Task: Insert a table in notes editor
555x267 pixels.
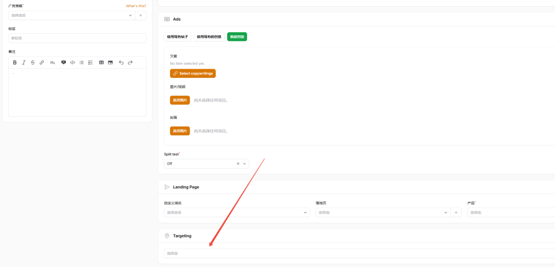Action: pyautogui.click(x=101, y=63)
